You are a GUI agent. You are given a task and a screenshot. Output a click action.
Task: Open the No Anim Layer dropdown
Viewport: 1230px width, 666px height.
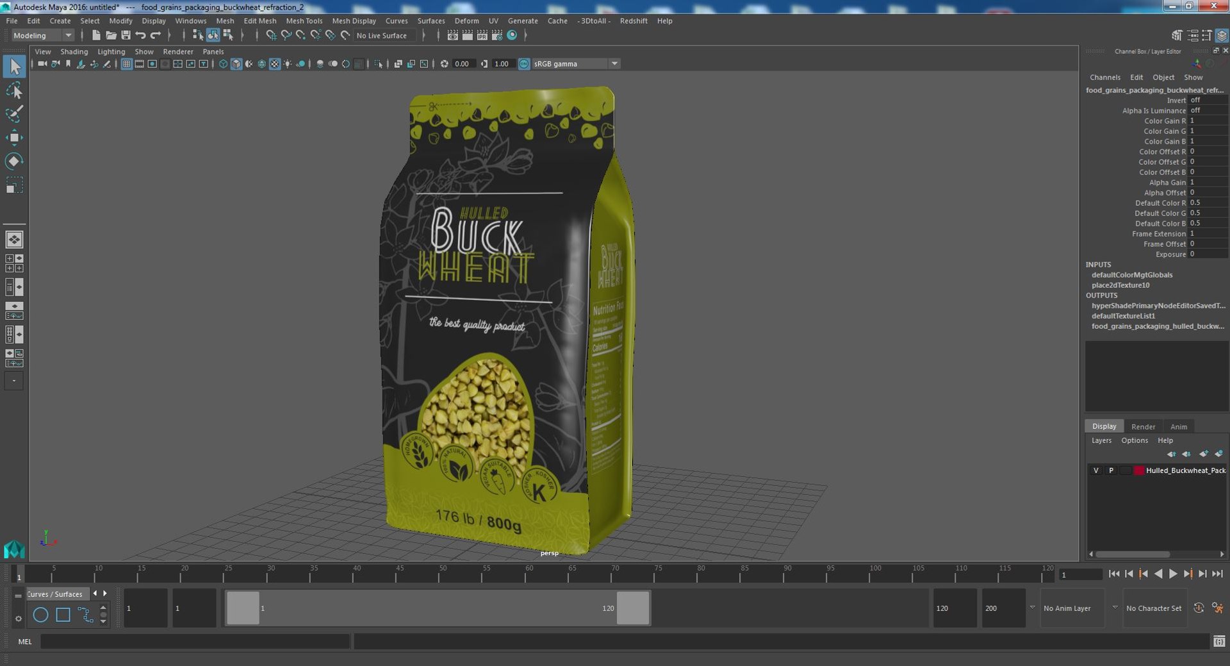[1072, 608]
